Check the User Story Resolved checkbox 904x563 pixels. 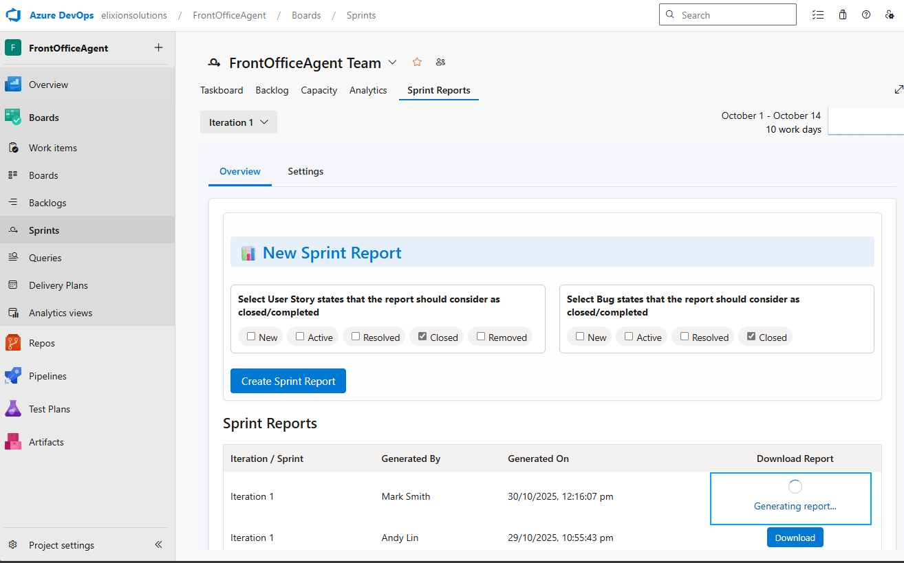click(x=356, y=337)
